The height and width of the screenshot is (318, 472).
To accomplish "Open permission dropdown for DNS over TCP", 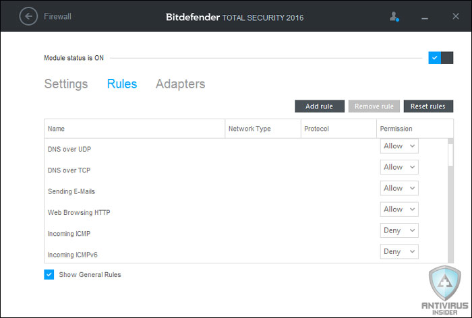I will [x=399, y=167].
